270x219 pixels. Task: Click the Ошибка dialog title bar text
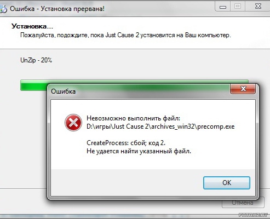click(63, 91)
